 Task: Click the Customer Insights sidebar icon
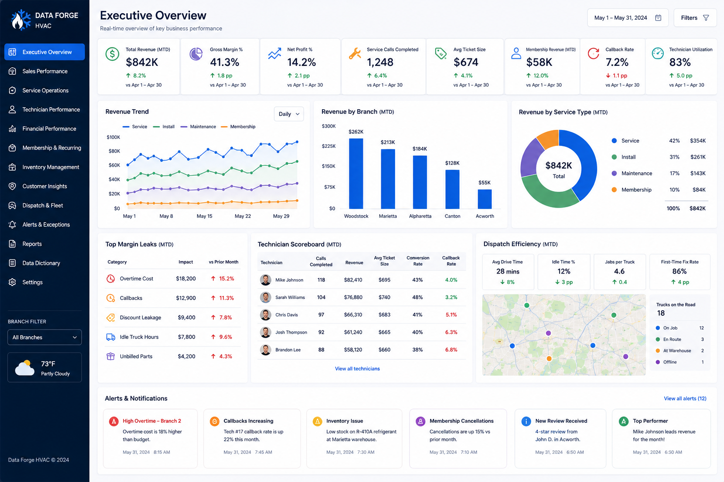(13, 186)
